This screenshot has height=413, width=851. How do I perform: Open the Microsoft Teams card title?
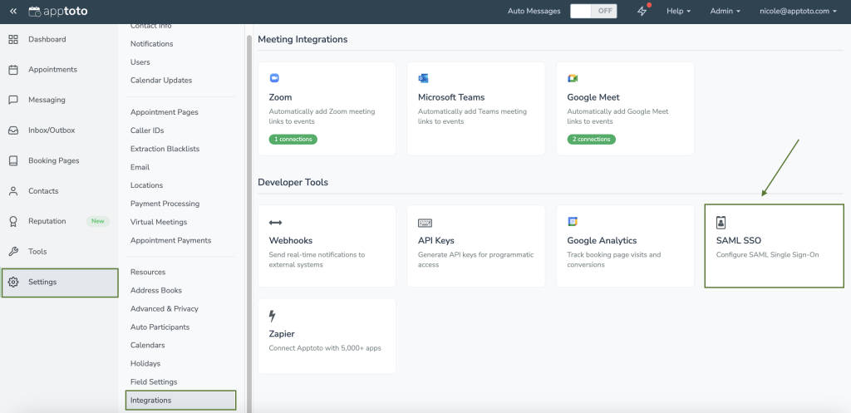(451, 97)
